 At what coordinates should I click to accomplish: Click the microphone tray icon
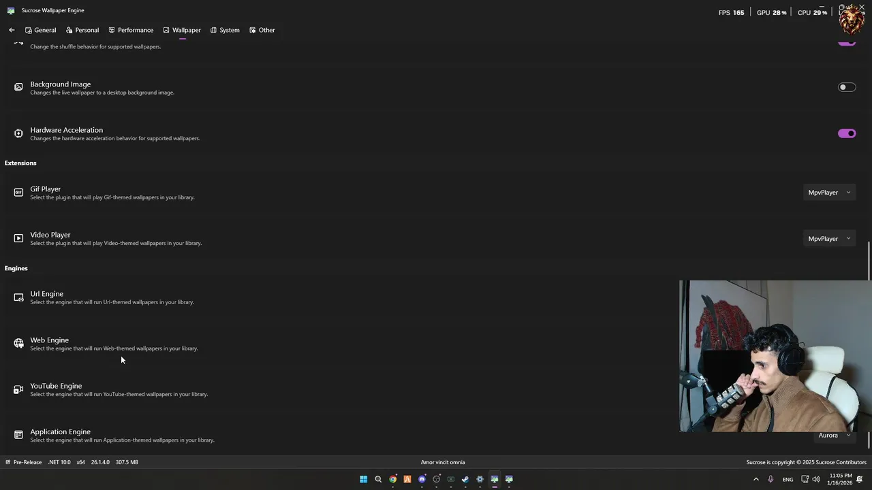click(770, 479)
